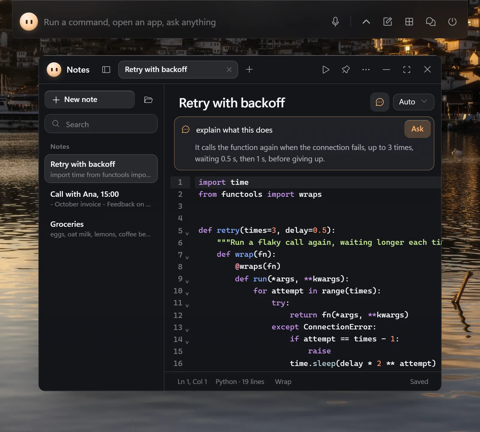Open the grid layout icon in top bar

click(409, 22)
